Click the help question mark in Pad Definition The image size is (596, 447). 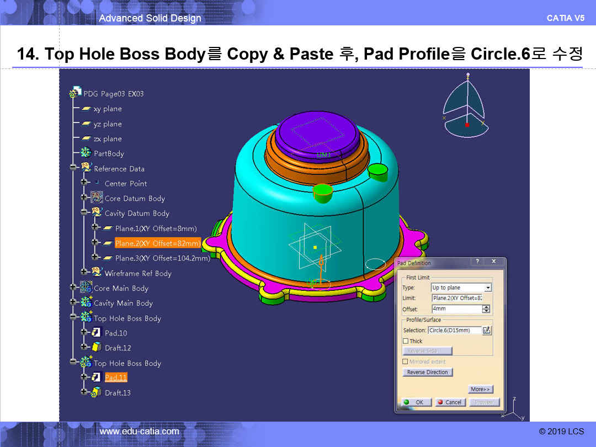click(x=477, y=262)
